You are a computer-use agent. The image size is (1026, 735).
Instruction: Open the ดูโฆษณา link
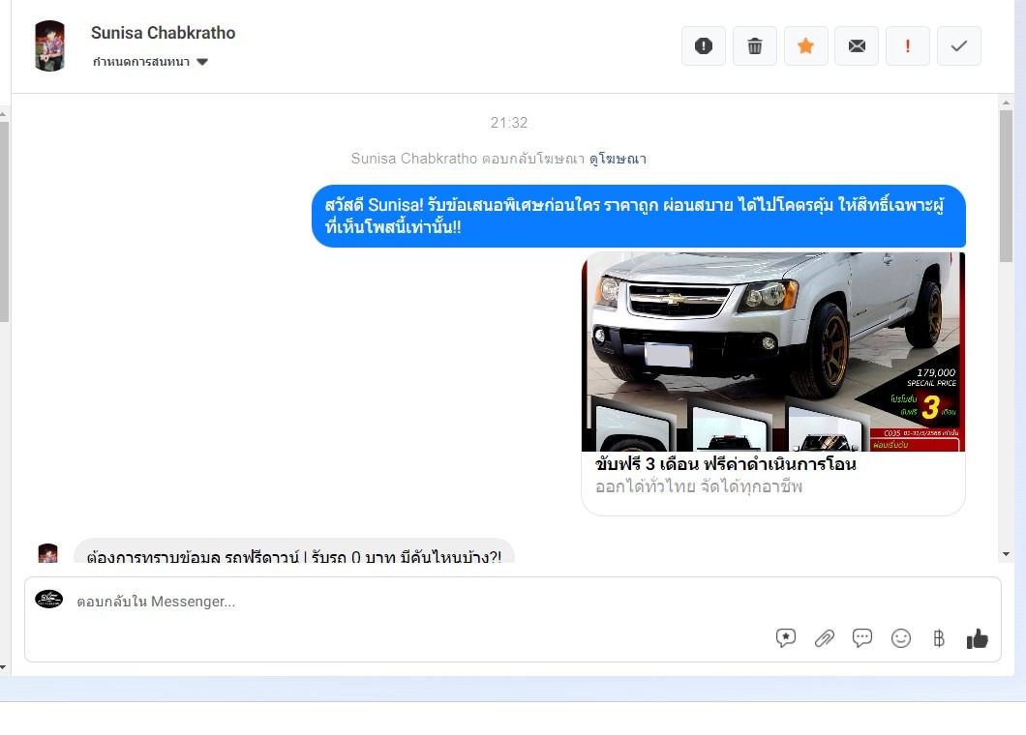point(618,159)
